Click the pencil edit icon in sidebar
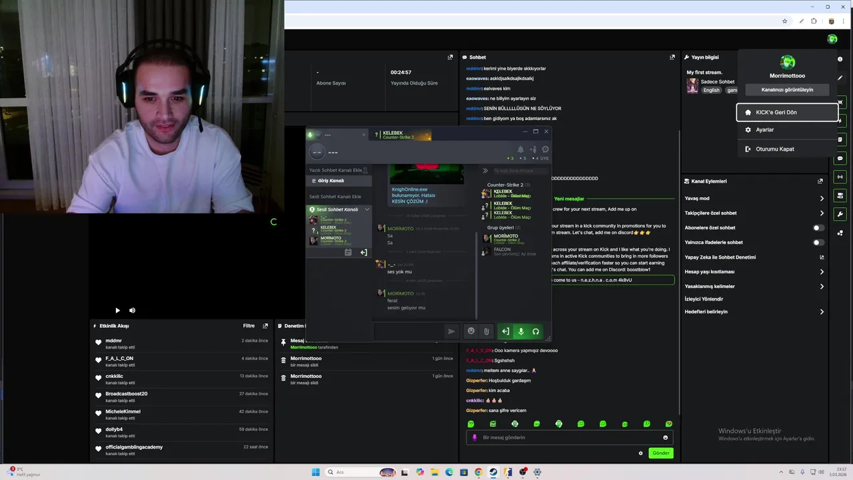The width and height of the screenshot is (853, 480). click(840, 78)
